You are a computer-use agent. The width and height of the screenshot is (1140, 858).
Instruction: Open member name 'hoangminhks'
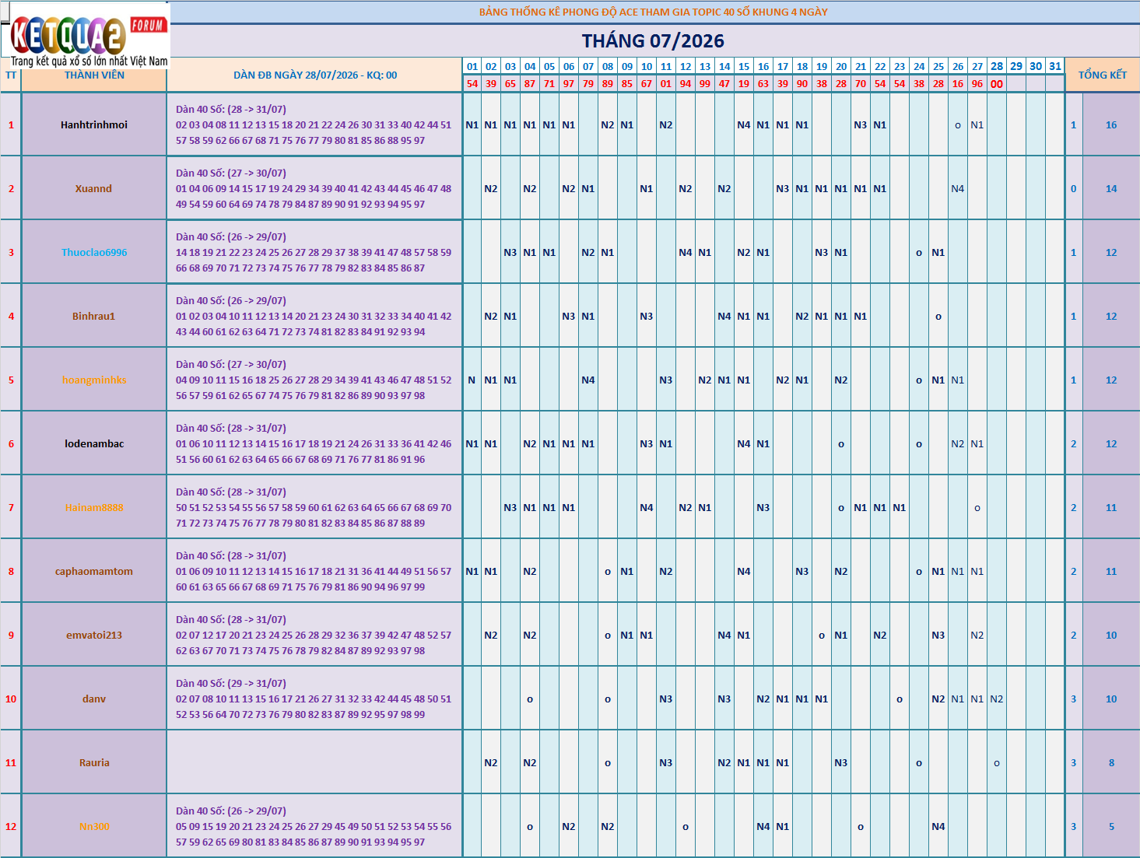coord(94,380)
